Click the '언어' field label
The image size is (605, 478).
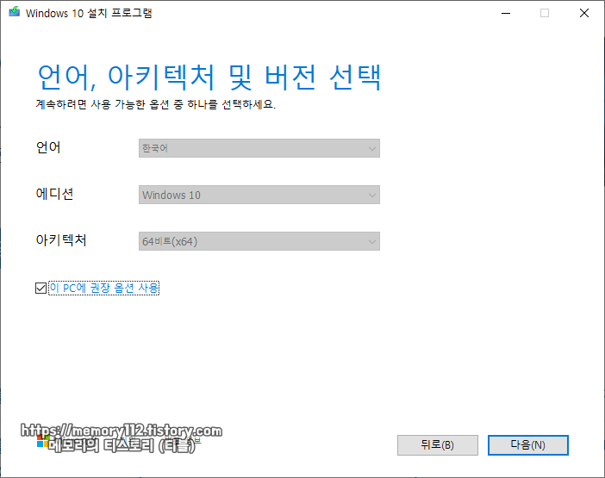click(x=48, y=147)
